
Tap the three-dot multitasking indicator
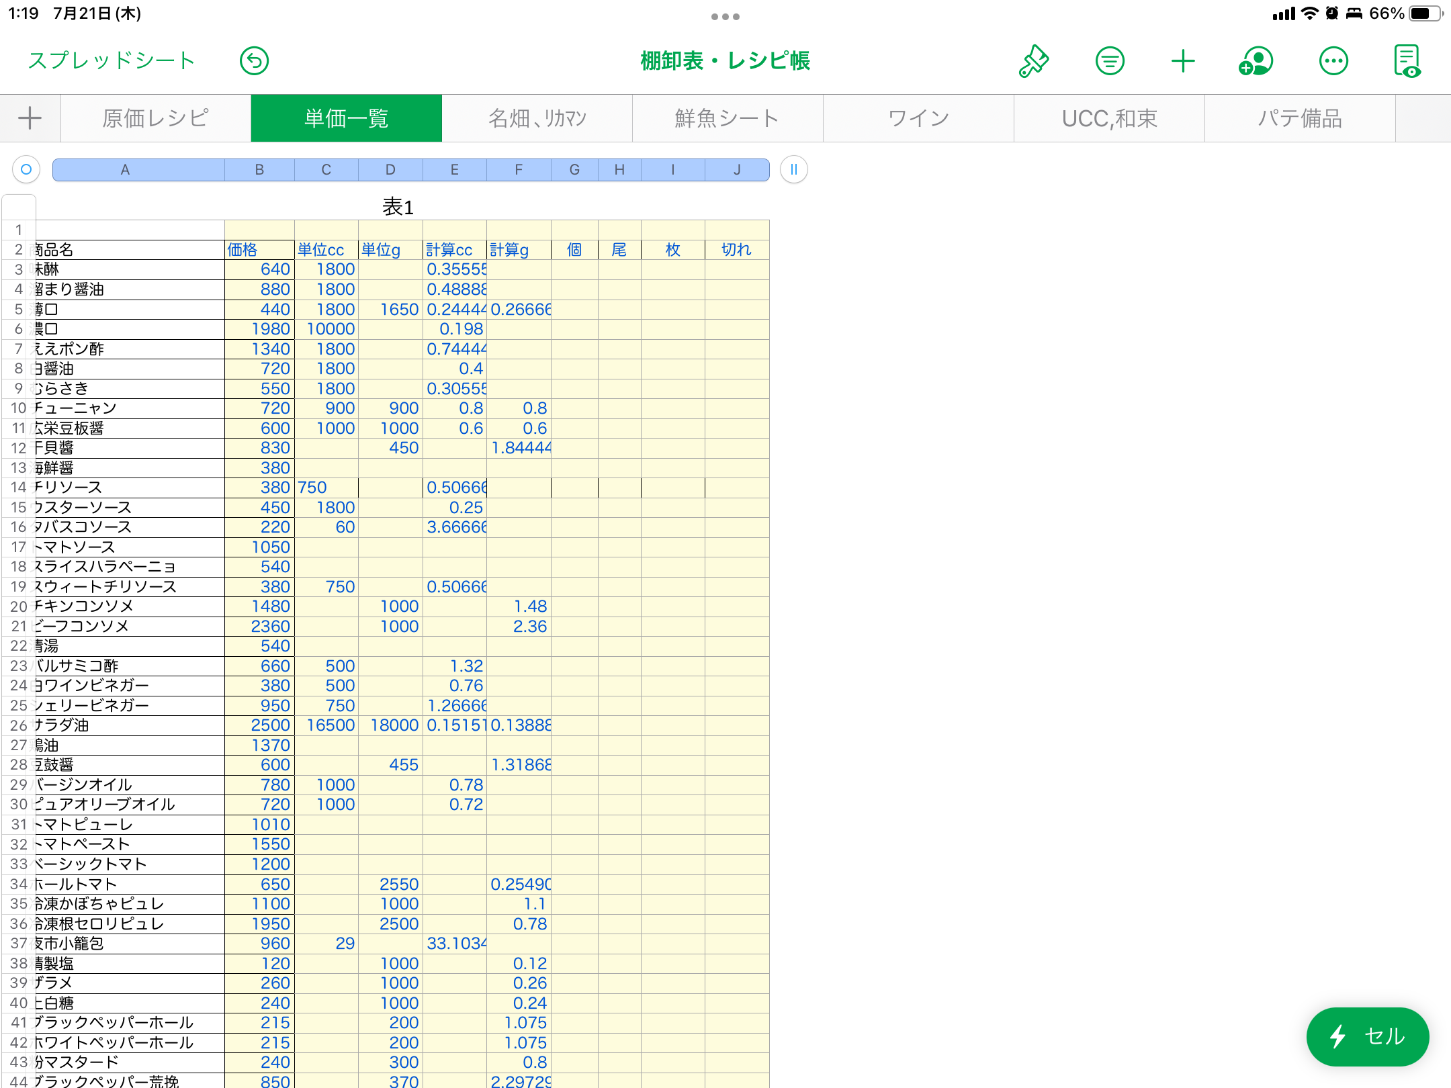725,17
